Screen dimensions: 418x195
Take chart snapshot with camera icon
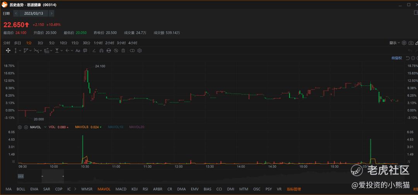point(411,43)
